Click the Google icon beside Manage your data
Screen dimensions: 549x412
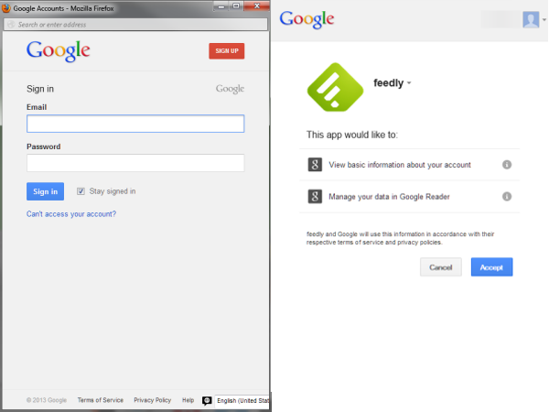tap(315, 197)
